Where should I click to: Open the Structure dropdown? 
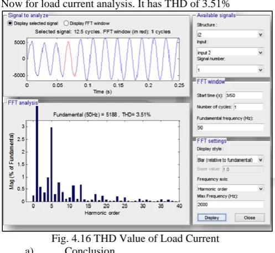click(x=230, y=34)
